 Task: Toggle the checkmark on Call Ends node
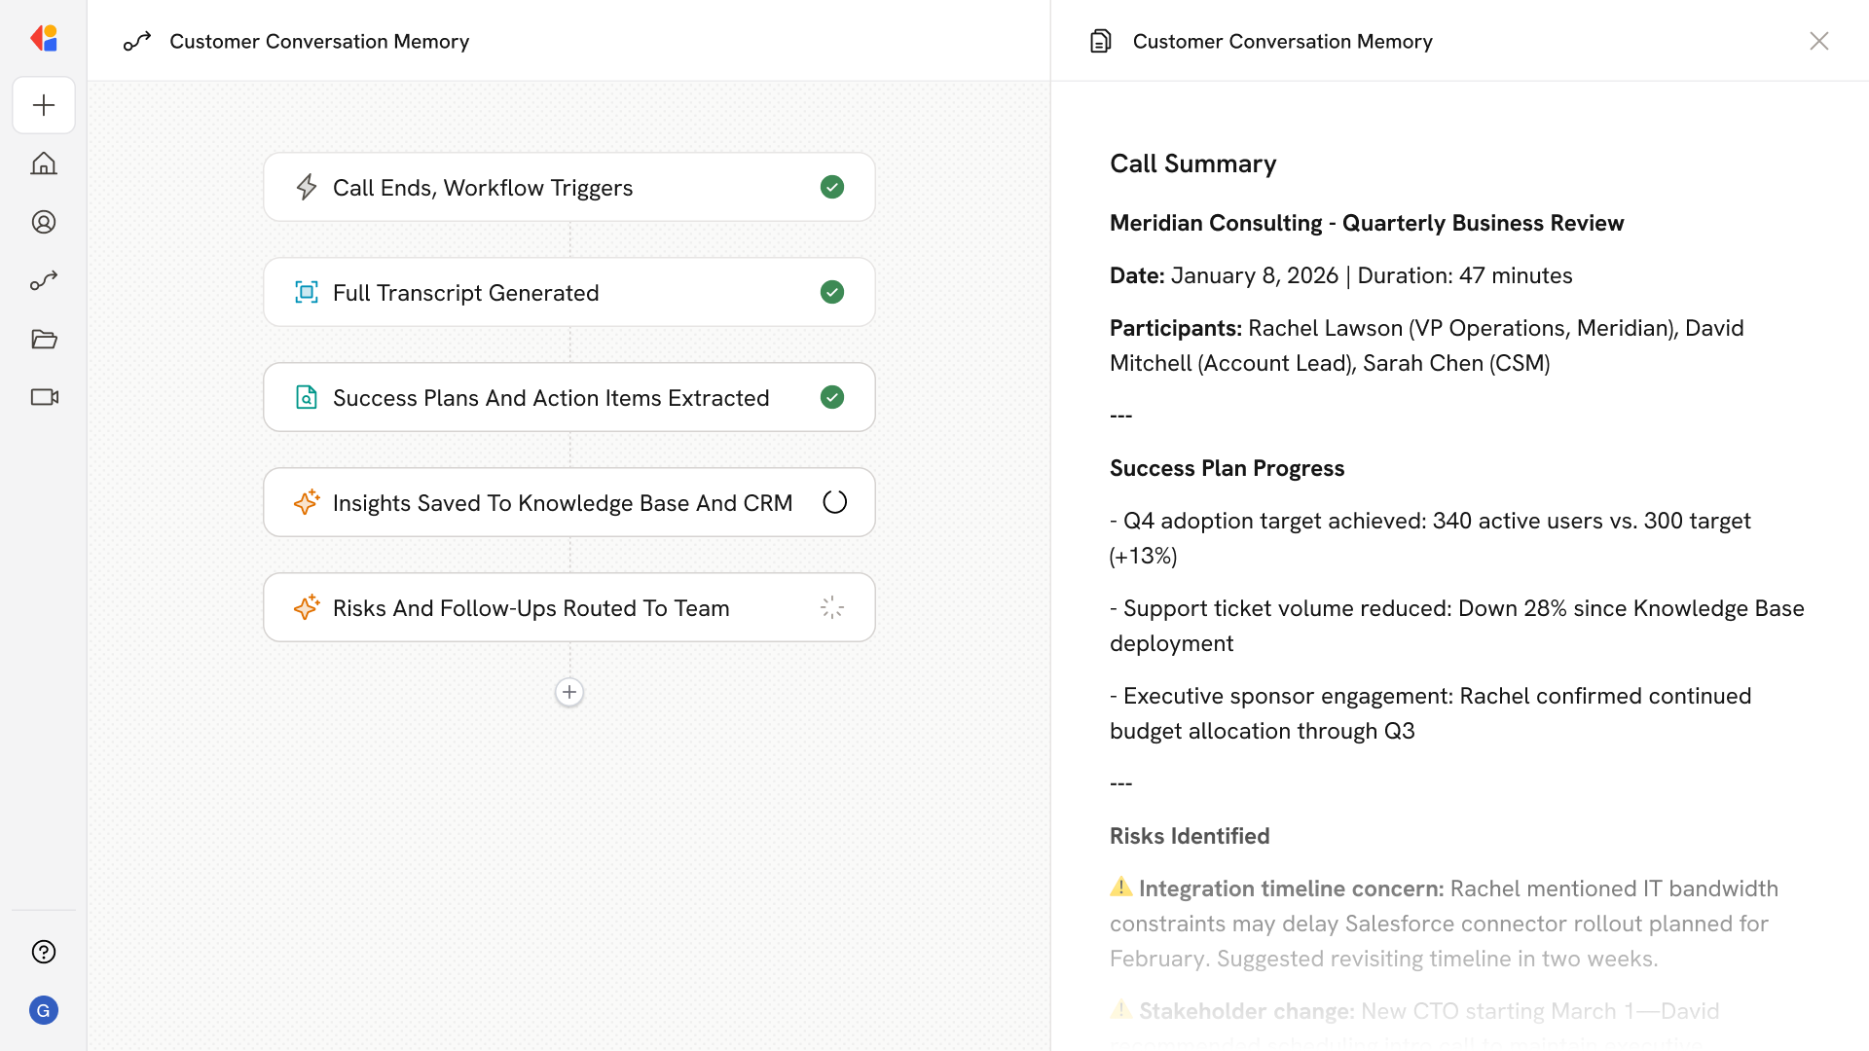click(832, 187)
